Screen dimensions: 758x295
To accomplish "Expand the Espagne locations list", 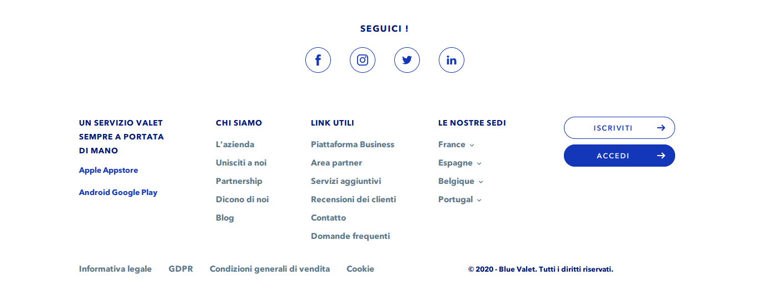I will pyautogui.click(x=459, y=163).
